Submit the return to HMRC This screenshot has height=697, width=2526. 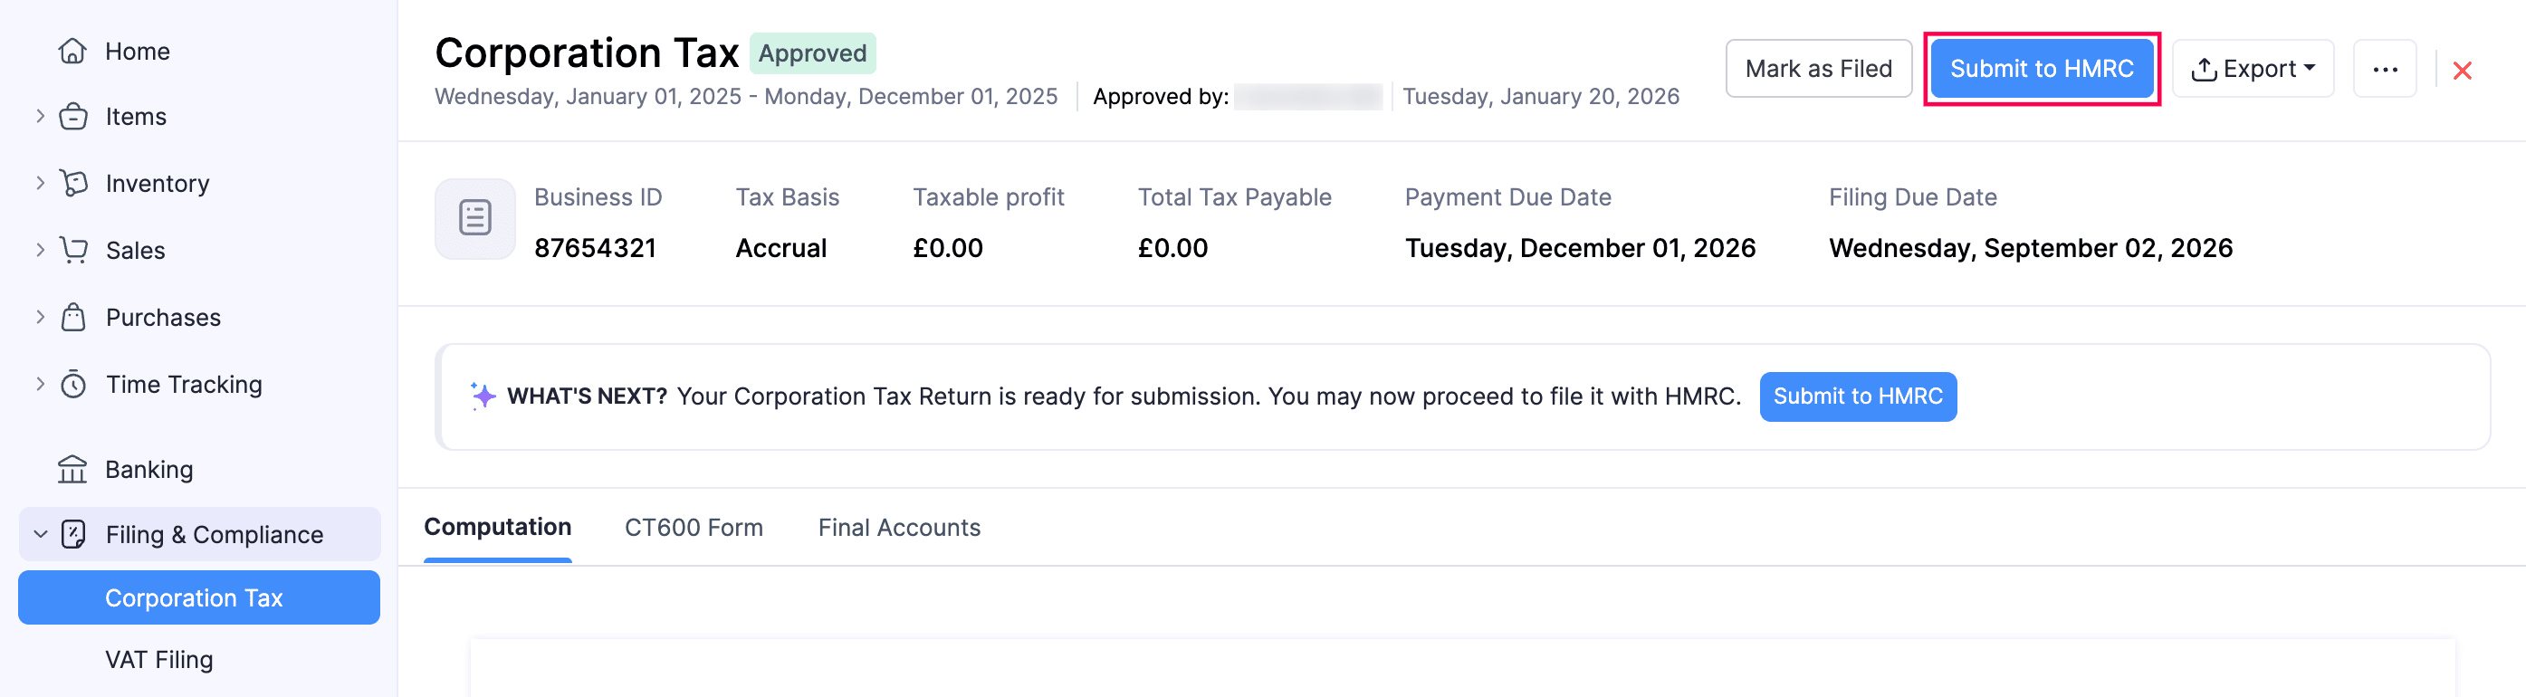coord(2043,69)
